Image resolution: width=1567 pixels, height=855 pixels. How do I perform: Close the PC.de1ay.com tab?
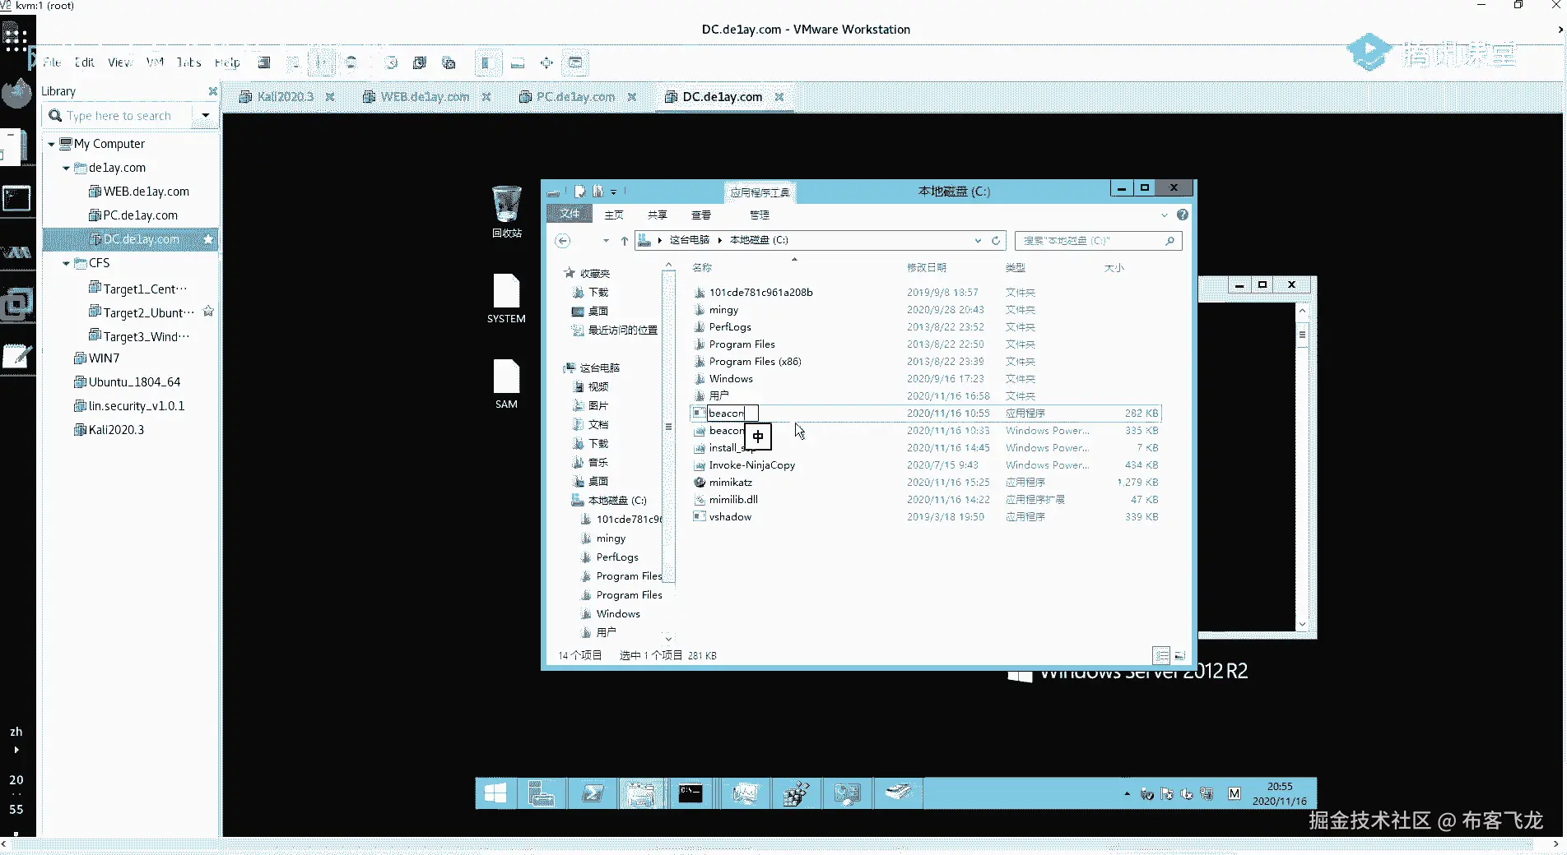tap(632, 97)
